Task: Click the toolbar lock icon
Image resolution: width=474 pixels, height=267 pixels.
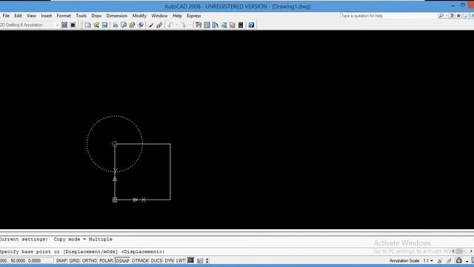Action: tap(459, 260)
